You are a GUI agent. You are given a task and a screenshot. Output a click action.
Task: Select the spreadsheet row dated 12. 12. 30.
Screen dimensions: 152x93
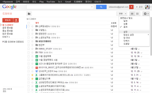(29, 56)
